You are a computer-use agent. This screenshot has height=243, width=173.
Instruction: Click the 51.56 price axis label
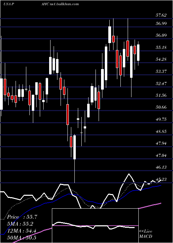[161, 95]
